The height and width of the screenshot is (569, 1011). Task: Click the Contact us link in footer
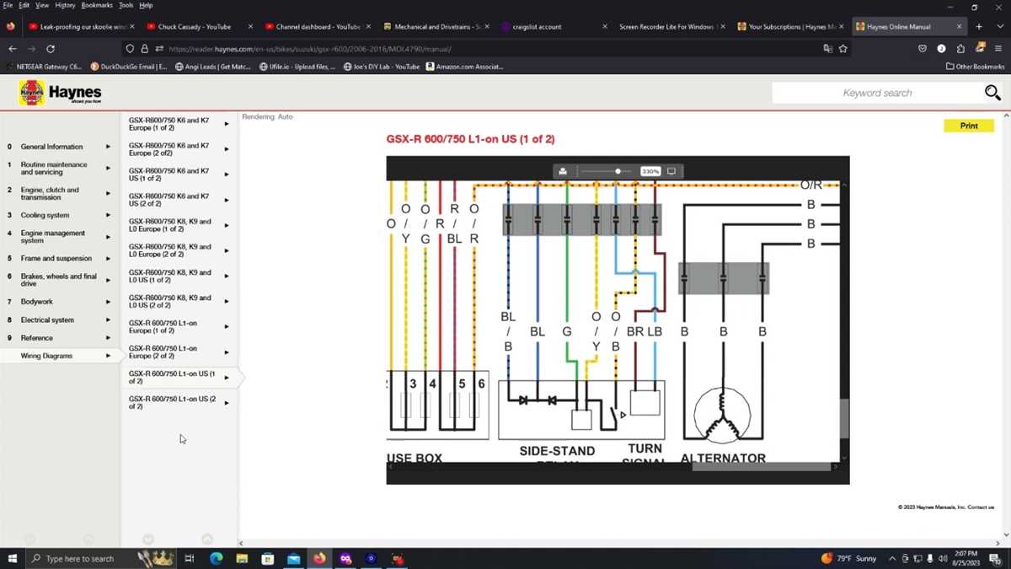[981, 507]
